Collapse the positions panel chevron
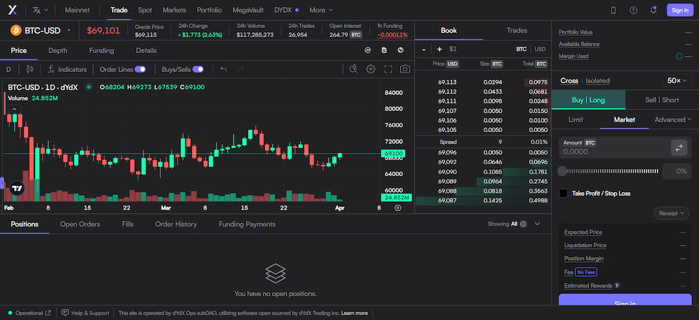This screenshot has height=320, width=699. (537, 224)
